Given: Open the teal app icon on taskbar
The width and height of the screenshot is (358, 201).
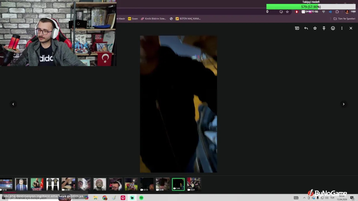Looking at the screenshot, I should click(132, 198).
